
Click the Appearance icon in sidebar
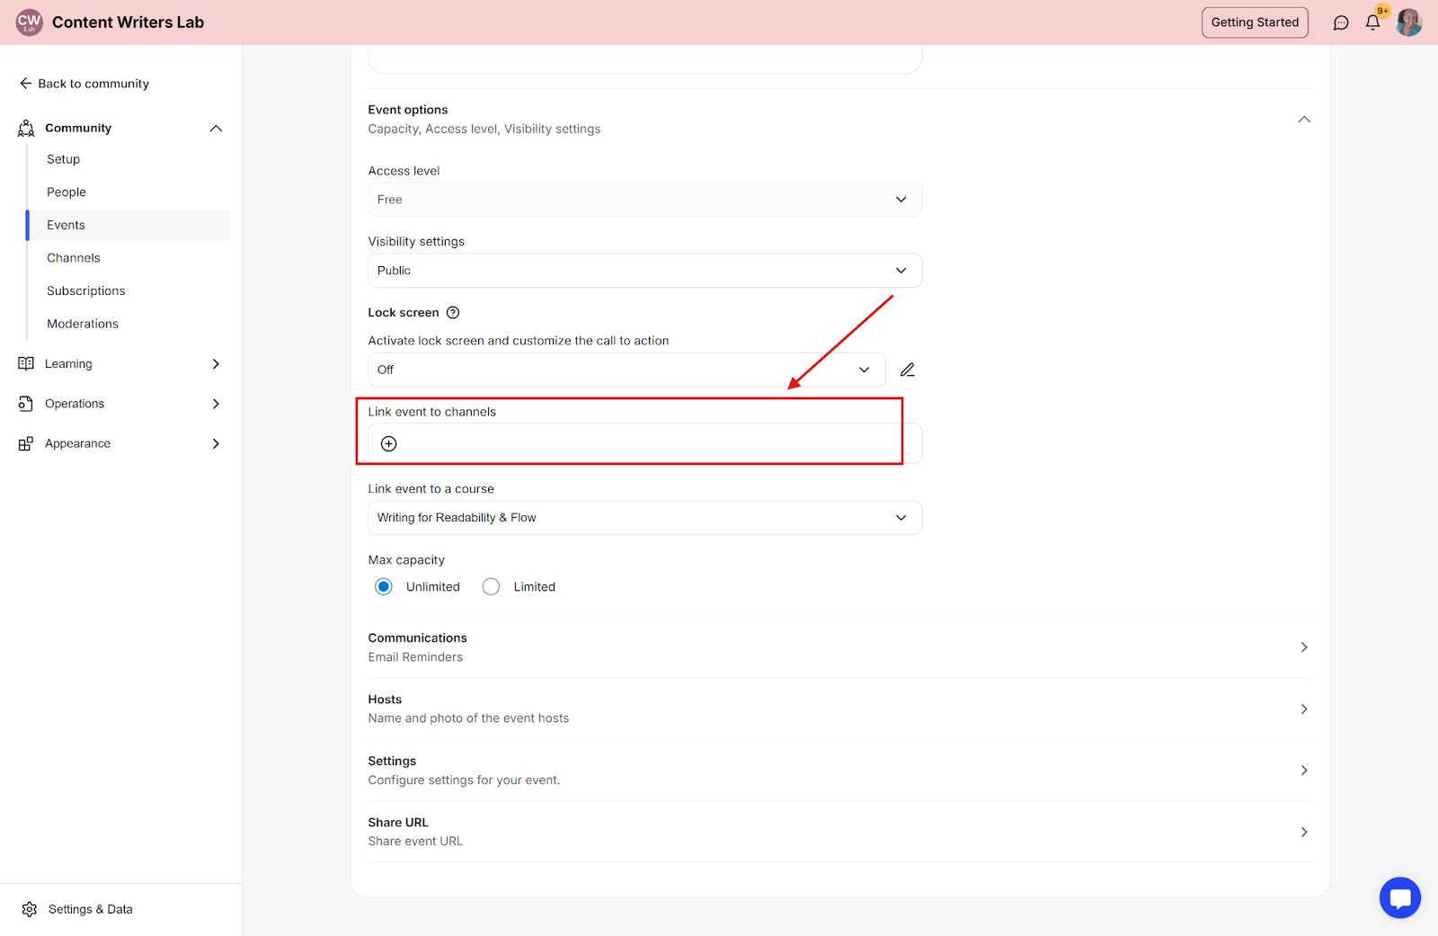[x=26, y=444]
